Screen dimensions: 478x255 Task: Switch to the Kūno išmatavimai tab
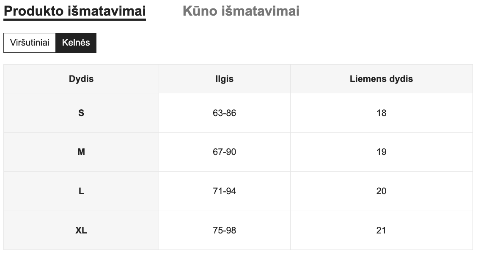[x=241, y=11]
